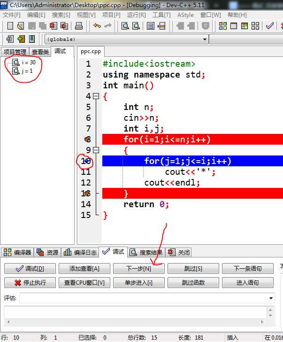
Task: Click the Close all files icon
Action: tap(64, 26)
